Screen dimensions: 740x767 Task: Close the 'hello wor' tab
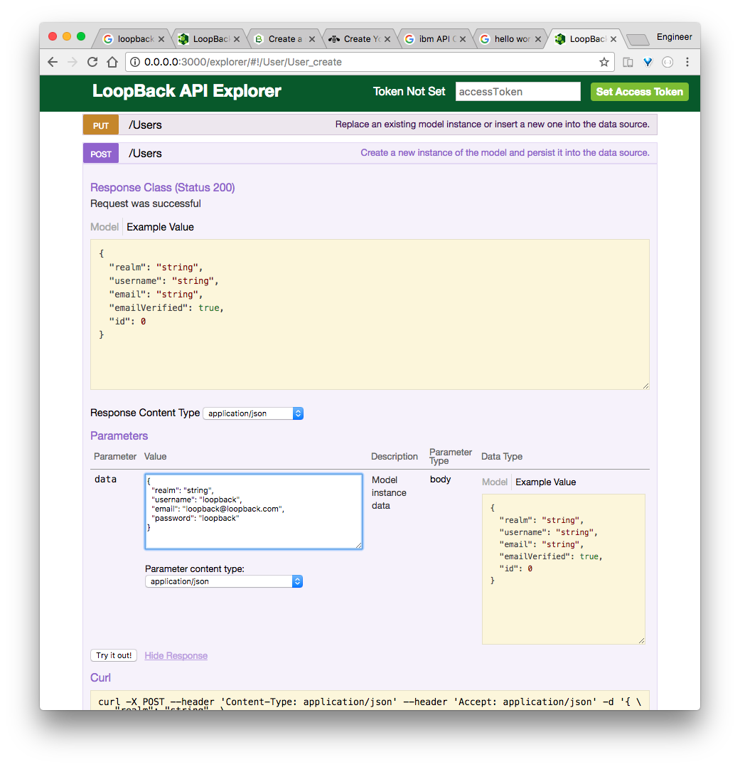(x=537, y=39)
